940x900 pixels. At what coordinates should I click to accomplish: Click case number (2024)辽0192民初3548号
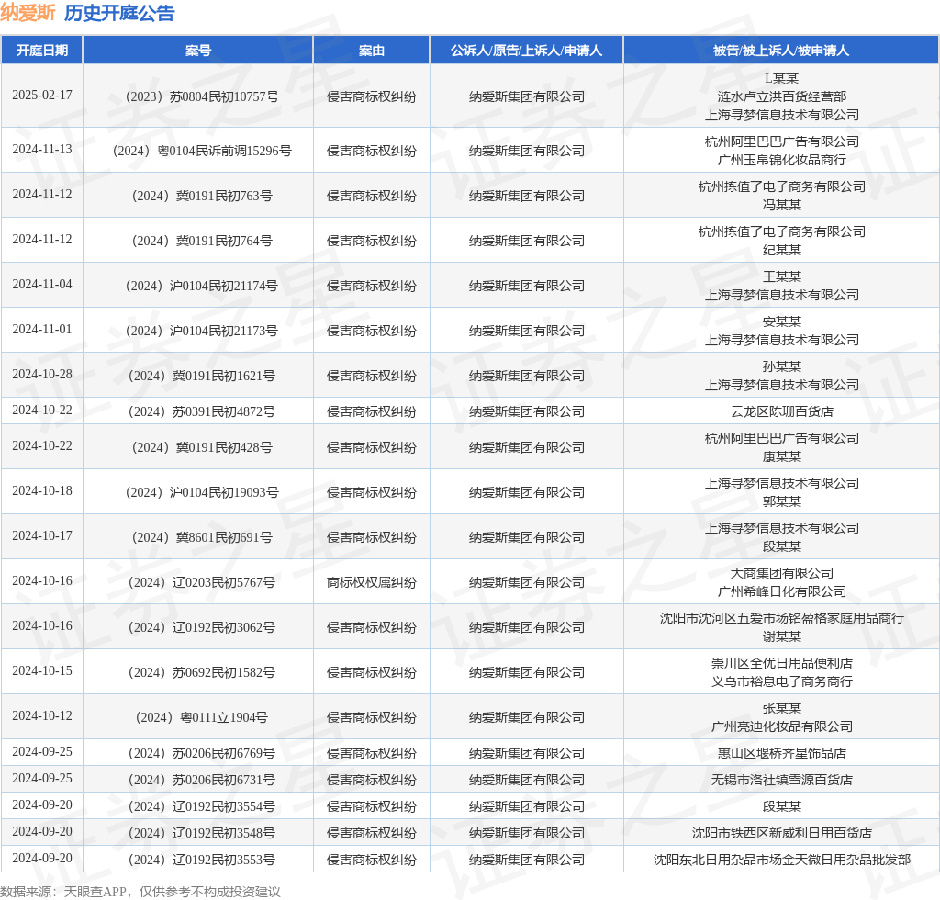coord(202,833)
